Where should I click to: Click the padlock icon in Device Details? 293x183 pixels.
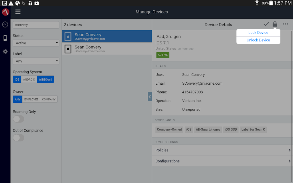[275, 24]
